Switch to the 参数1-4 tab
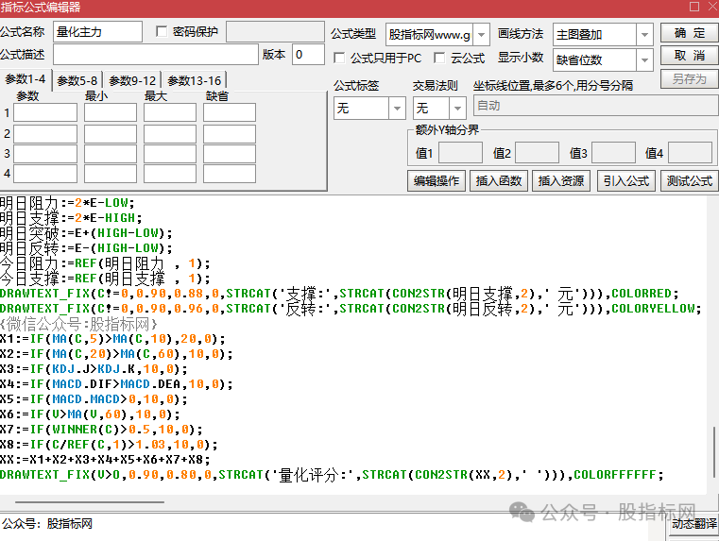719x541 pixels. coord(26,79)
